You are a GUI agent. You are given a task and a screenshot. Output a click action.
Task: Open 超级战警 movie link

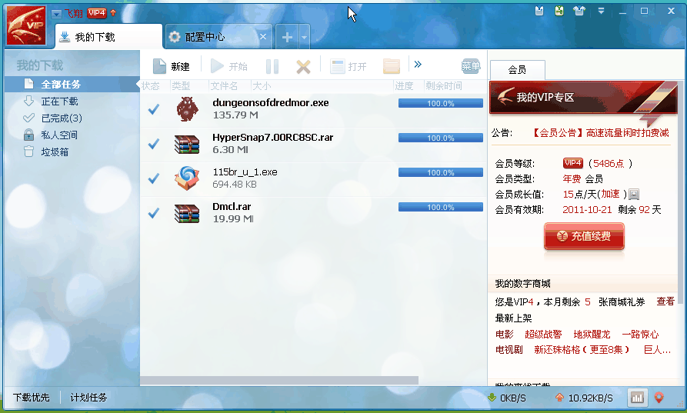coord(543,335)
